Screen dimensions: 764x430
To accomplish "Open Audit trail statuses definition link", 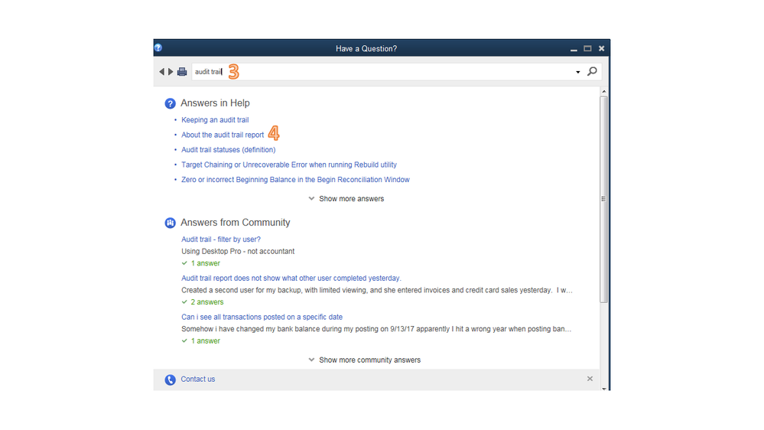I will pos(228,150).
